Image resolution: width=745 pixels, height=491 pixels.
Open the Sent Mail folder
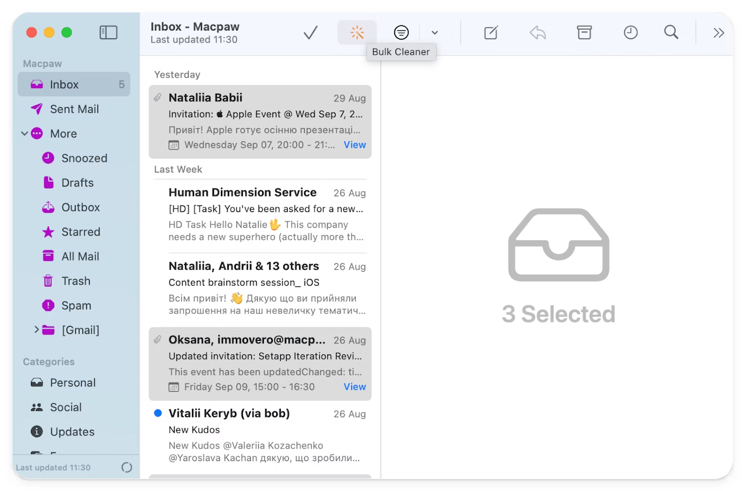74,109
